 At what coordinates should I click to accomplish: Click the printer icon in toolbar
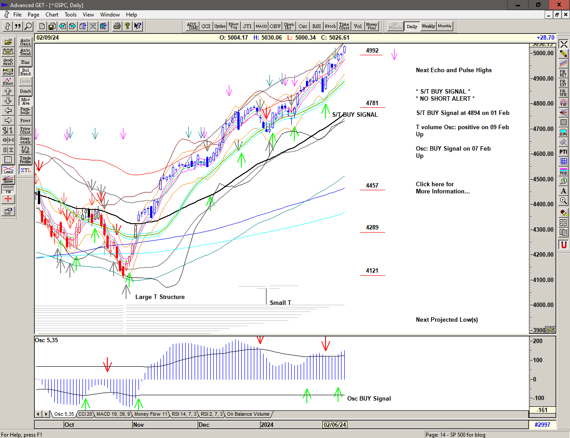(x=117, y=26)
